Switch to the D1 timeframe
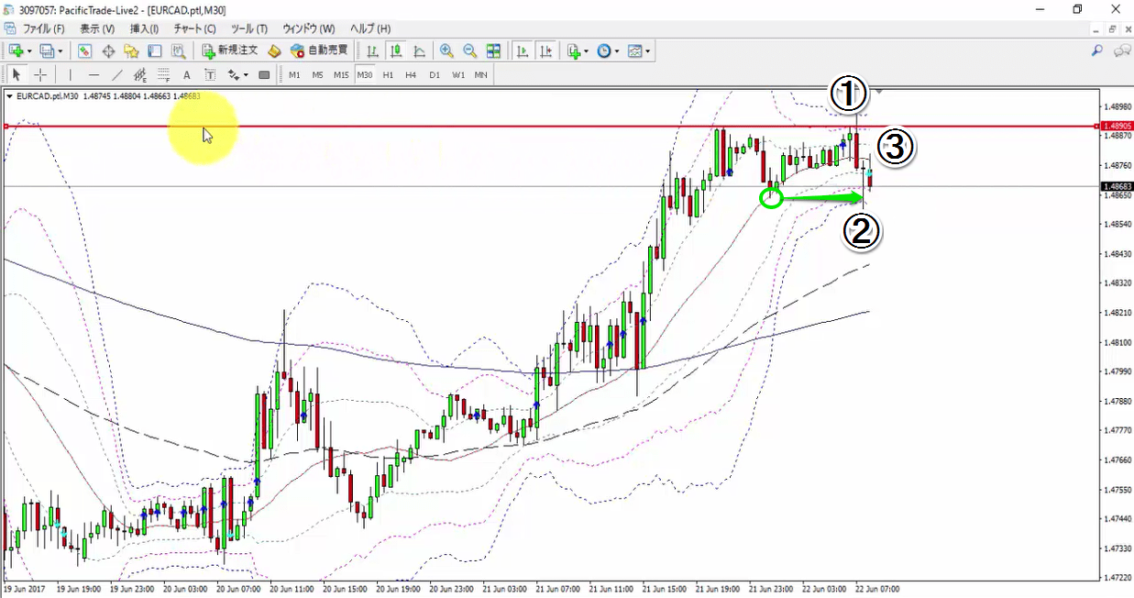Viewport: 1134px width, 598px height. click(435, 75)
